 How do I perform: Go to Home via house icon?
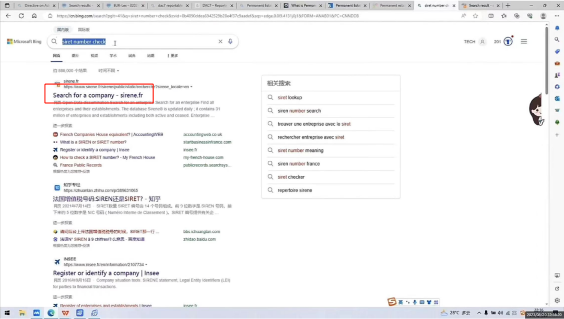[34, 16]
